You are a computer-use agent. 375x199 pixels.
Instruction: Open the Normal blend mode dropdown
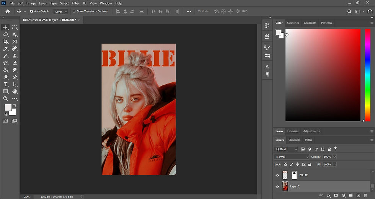[292, 157]
